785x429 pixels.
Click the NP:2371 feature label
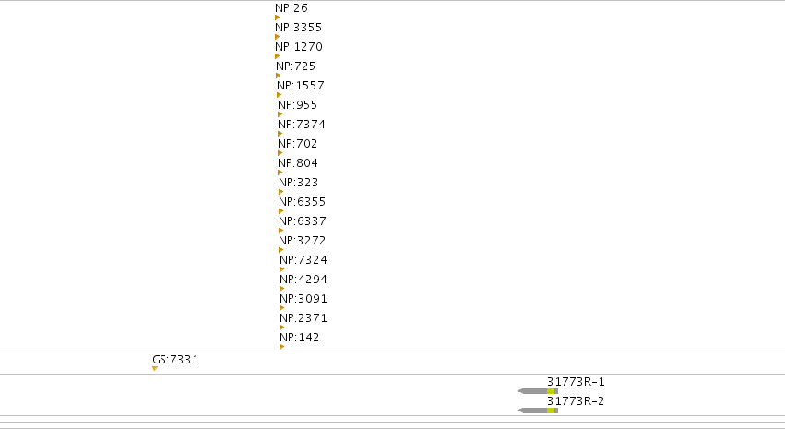point(303,318)
